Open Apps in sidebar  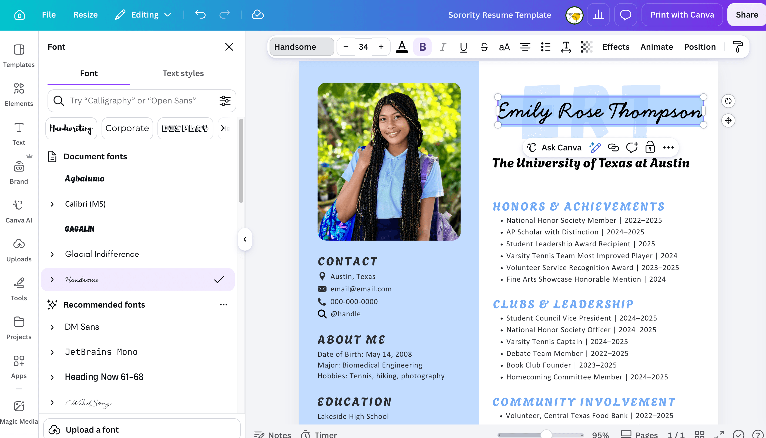(19, 367)
